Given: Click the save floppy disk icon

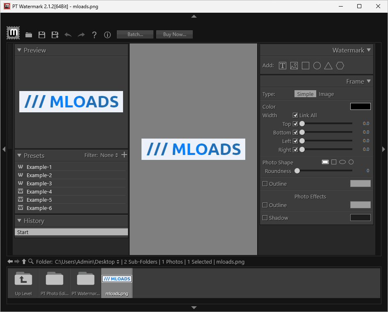Looking at the screenshot, I should point(42,35).
